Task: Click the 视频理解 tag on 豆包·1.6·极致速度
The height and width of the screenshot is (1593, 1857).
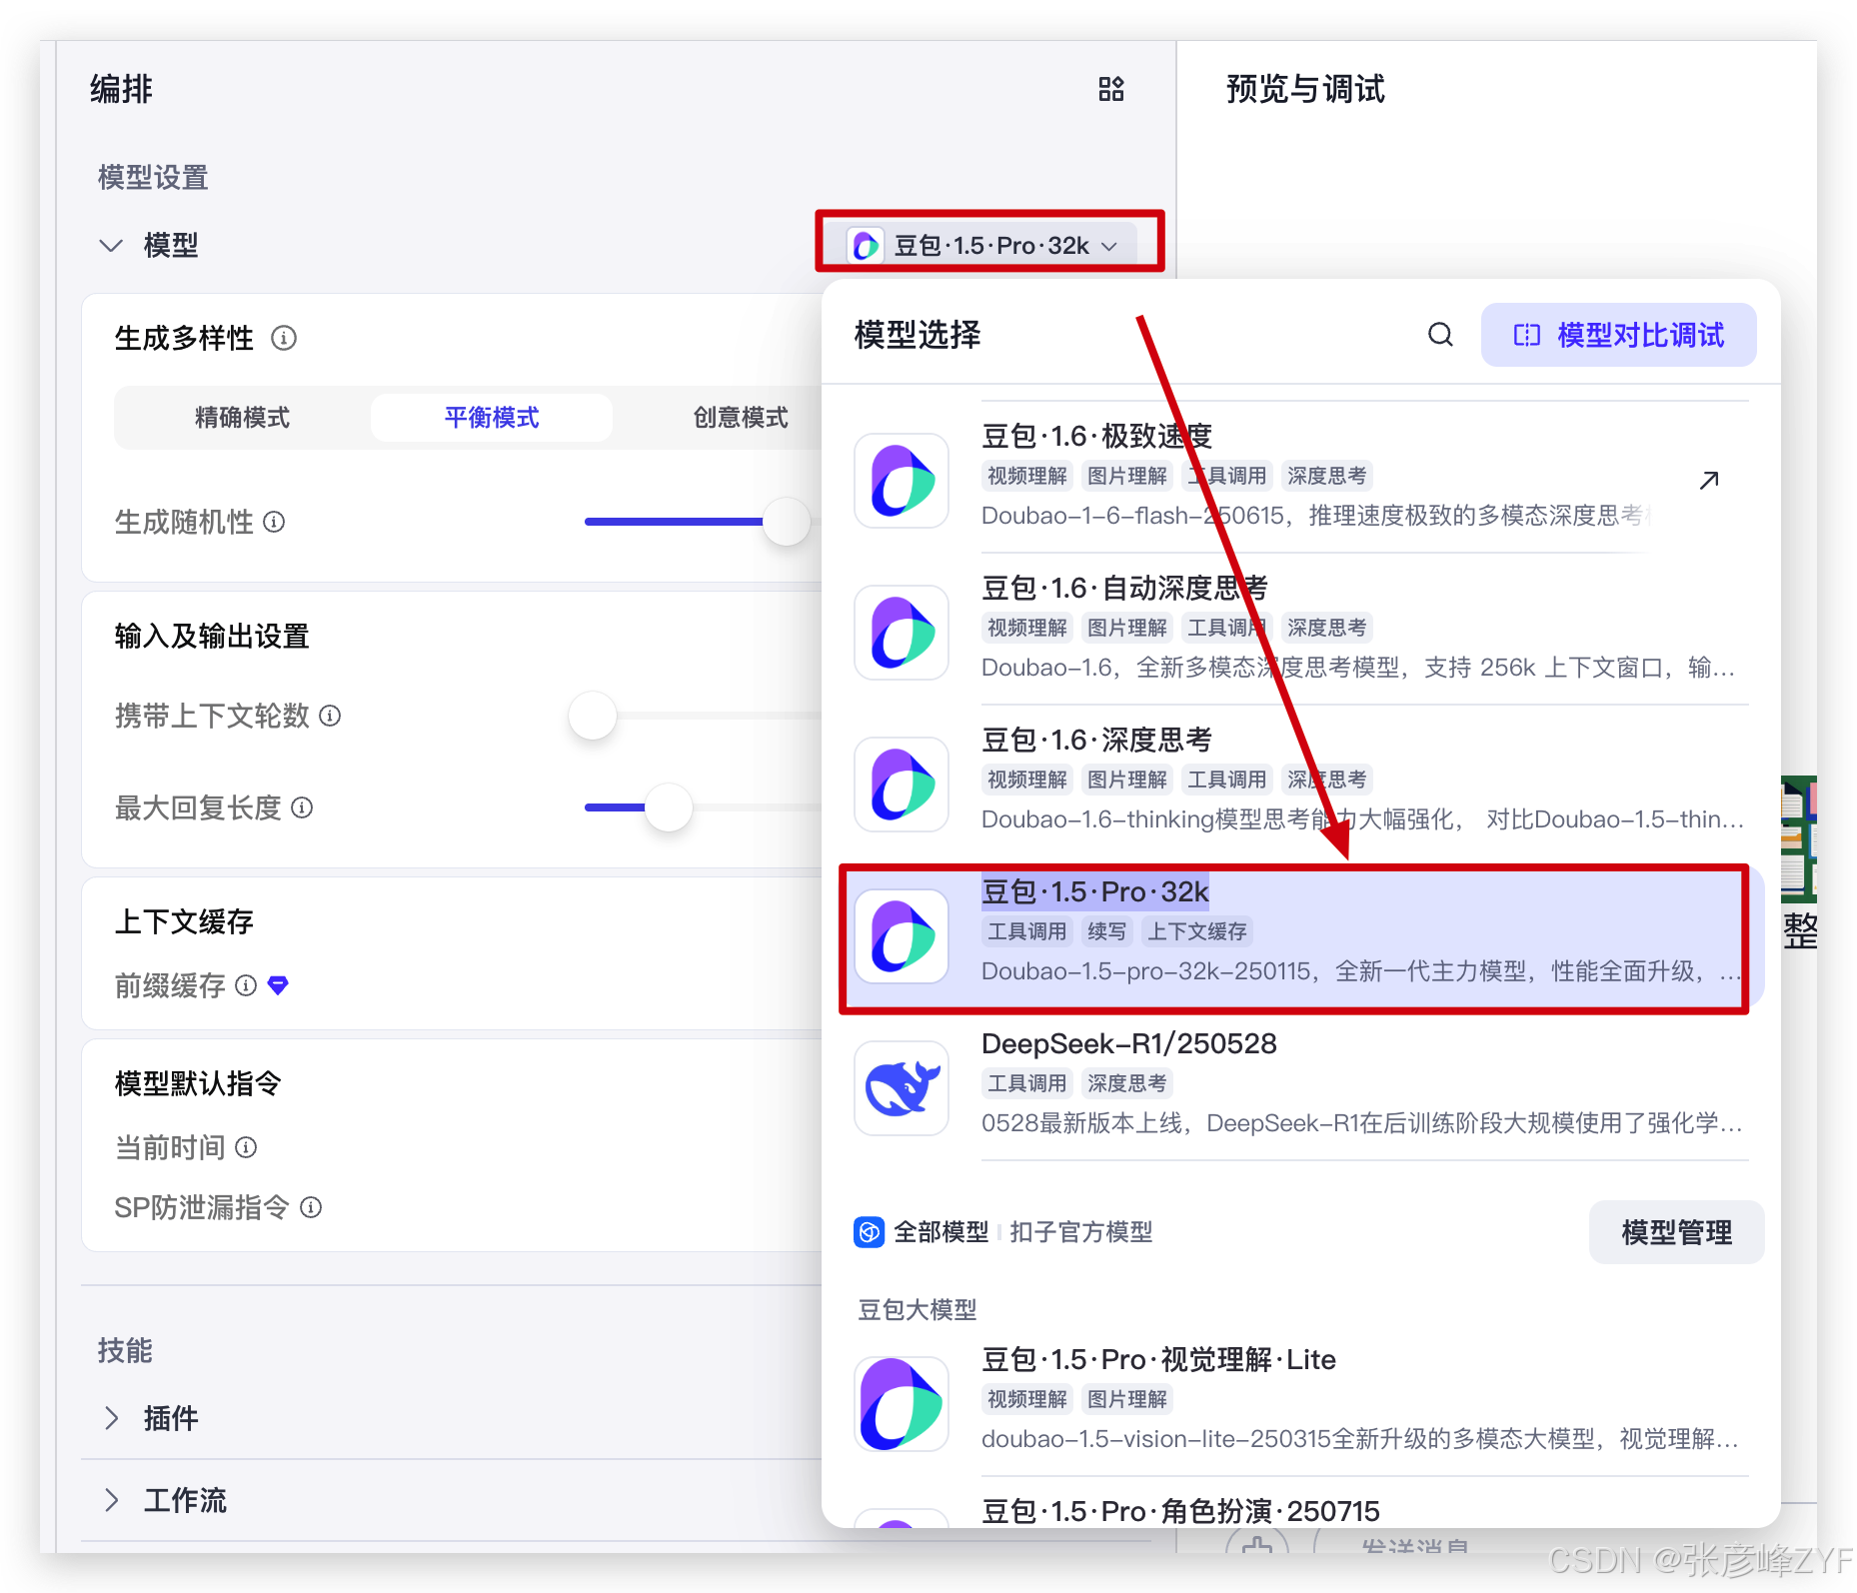Action: [1027, 476]
